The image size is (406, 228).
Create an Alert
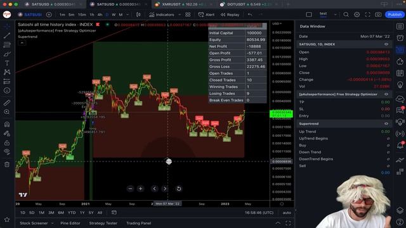click(206, 15)
